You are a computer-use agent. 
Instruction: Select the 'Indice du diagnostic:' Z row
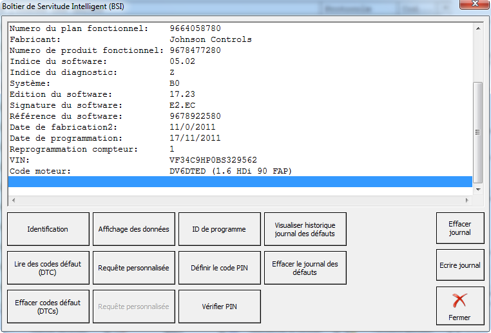point(240,72)
